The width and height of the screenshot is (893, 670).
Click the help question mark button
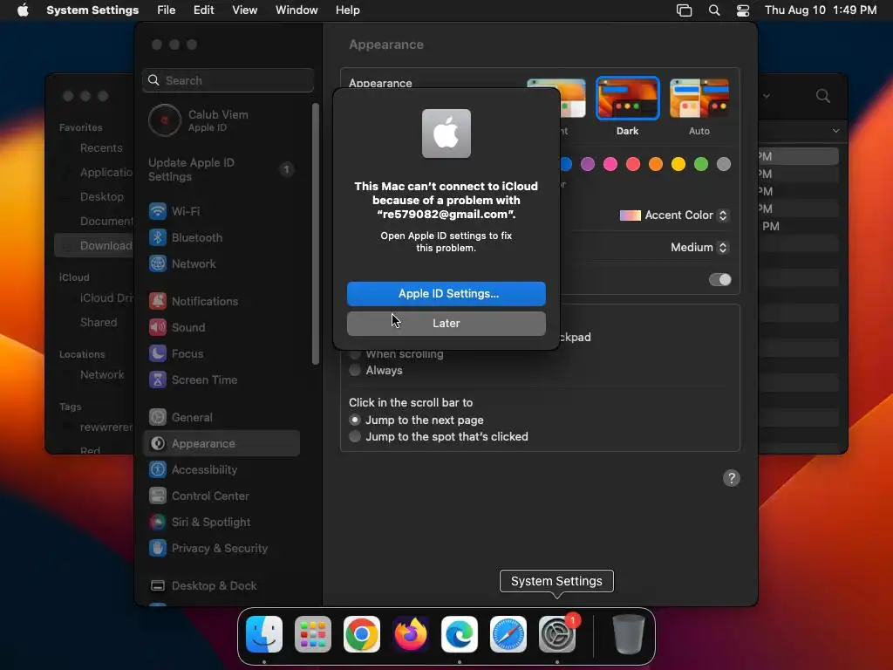(732, 478)
